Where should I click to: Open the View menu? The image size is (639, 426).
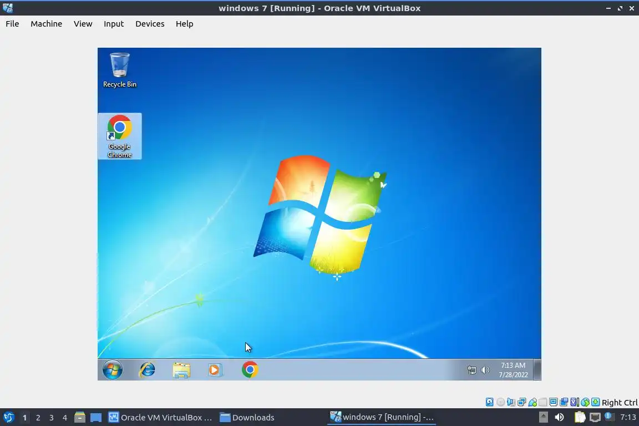point(83,24)
